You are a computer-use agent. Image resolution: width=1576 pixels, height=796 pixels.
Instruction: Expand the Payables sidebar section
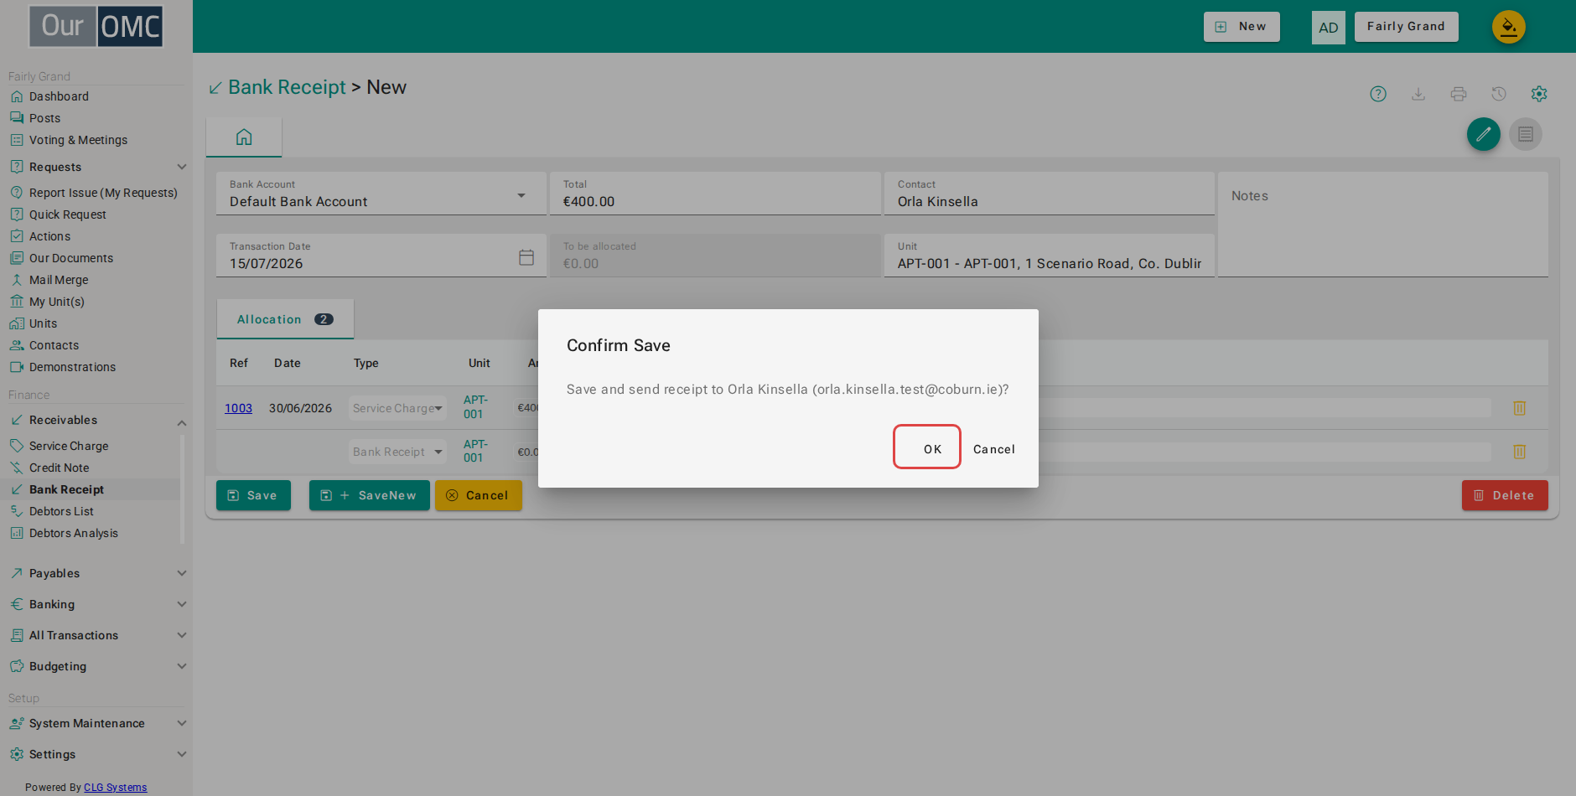point(97,573)
